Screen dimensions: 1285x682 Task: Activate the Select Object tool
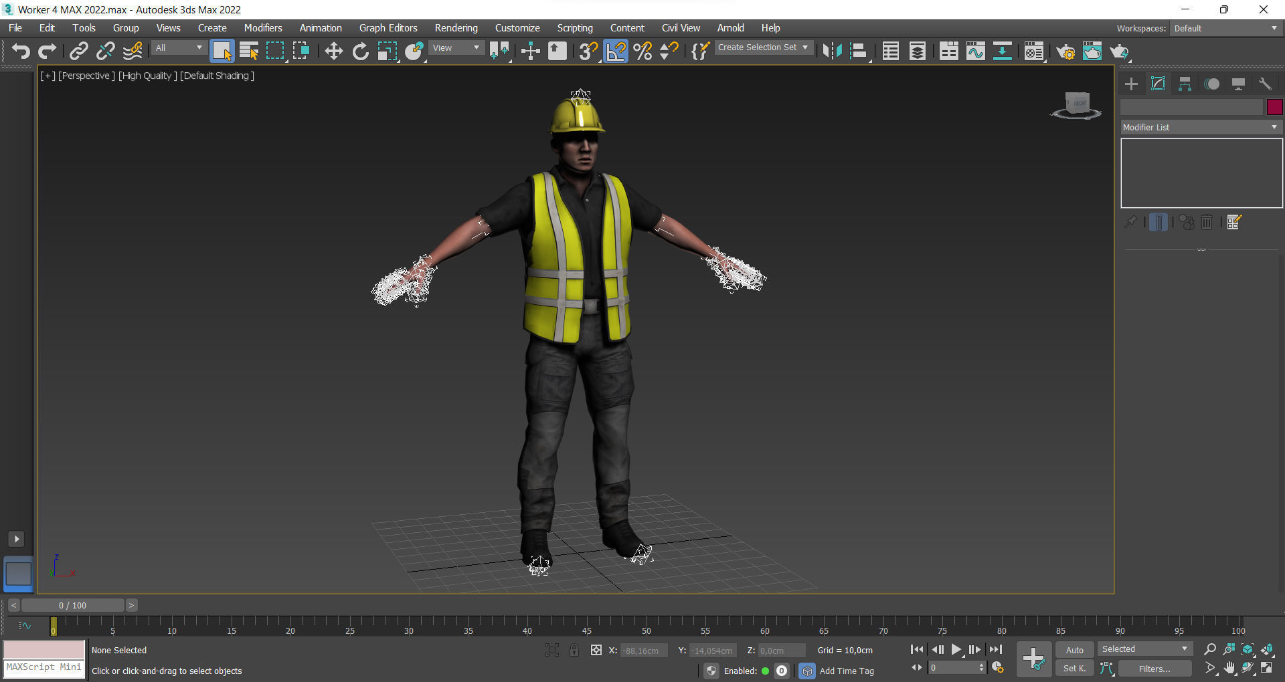pos(222,51)
